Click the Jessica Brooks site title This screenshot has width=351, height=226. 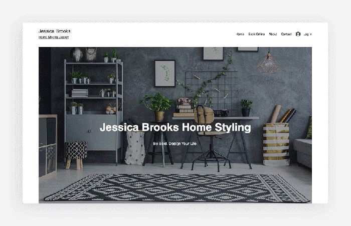point(54,31)
